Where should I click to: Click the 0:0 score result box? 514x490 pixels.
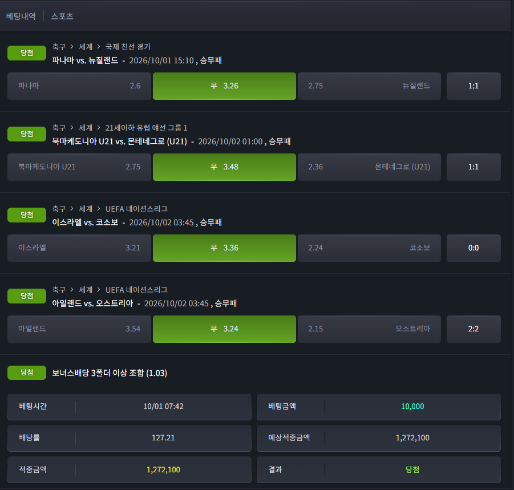pyautogui.click(x=473, y=248)
